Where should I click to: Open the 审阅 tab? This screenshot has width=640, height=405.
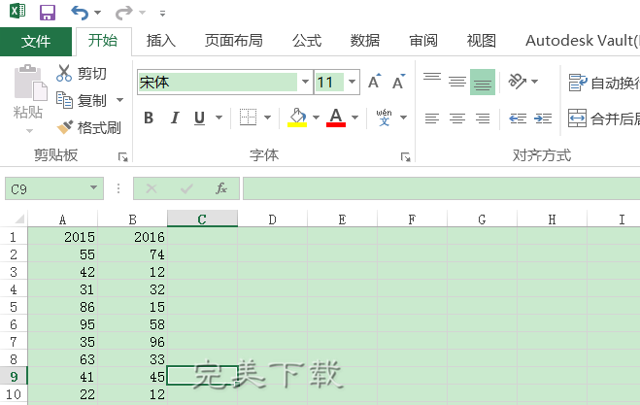pyautogui.click(x=423, y=41)
